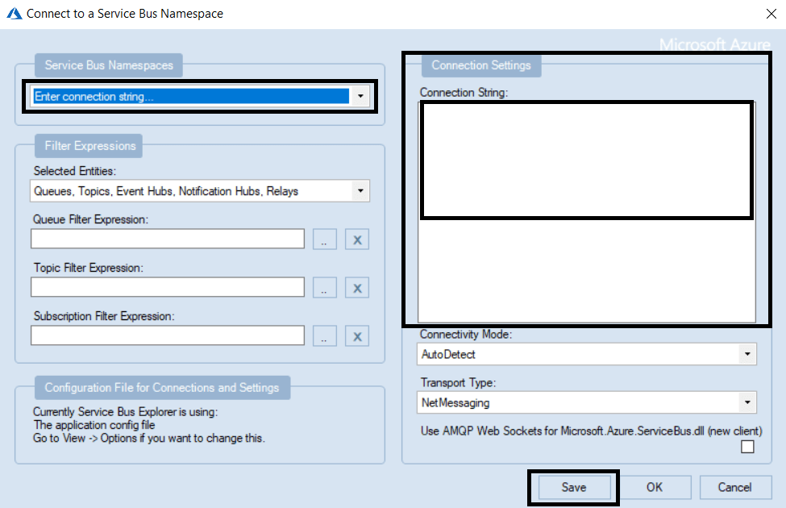Open the Queue Filter Expression editor via ellipsis
786x508 pixels.
coord(325,239)
